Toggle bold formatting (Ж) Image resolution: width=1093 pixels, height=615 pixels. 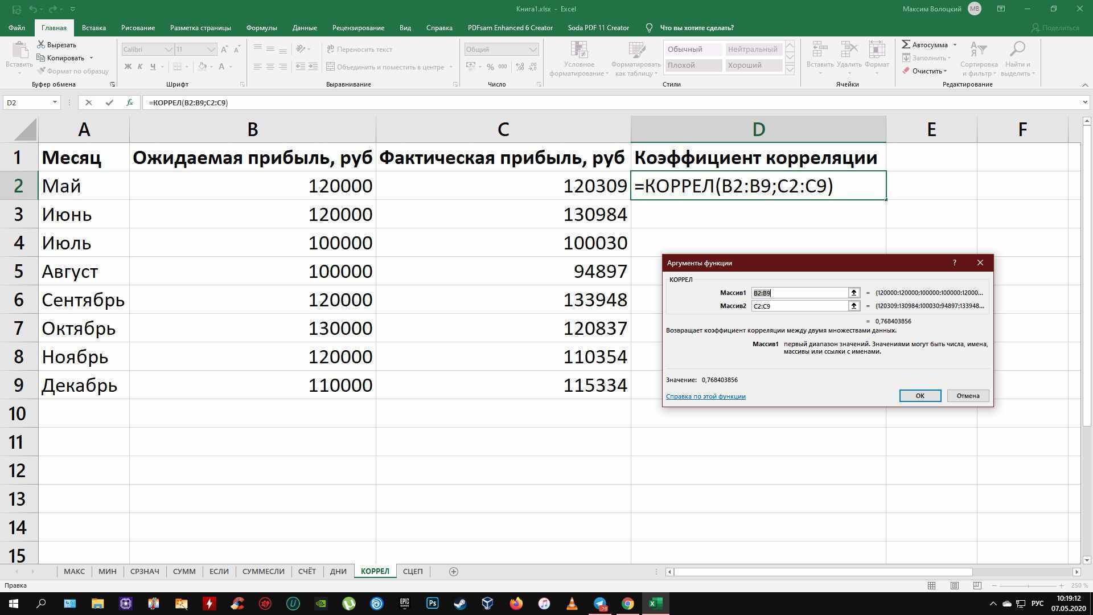pos(128,67)
